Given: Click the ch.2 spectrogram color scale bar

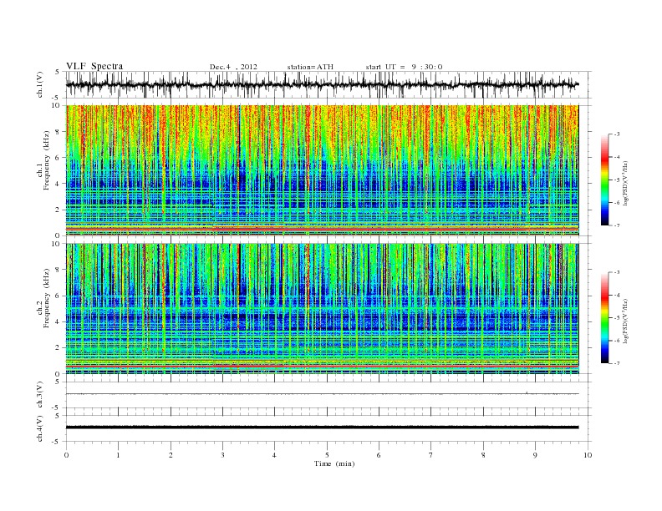Looking at the screenshot, I should [605, 318].
